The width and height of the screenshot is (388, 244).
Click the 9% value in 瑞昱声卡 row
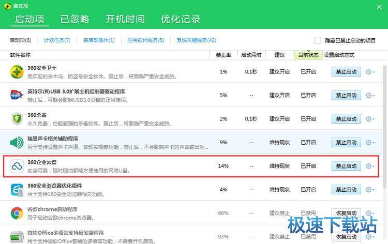223,142
